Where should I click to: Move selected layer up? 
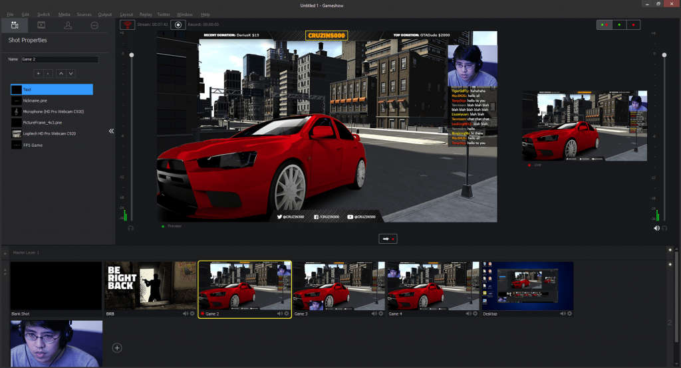coord(61,74)
